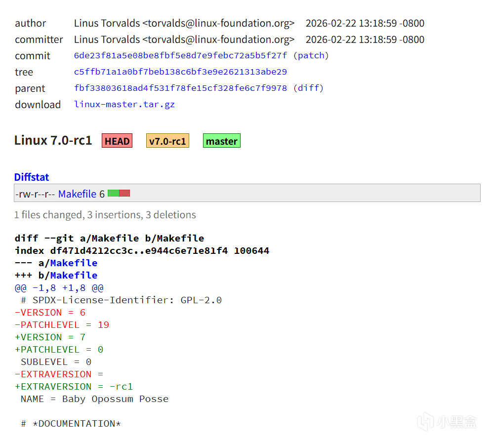This screenshot has height=442, width=491.
Task: Click the red part of diffstat bar
Action: coord(124,194)
